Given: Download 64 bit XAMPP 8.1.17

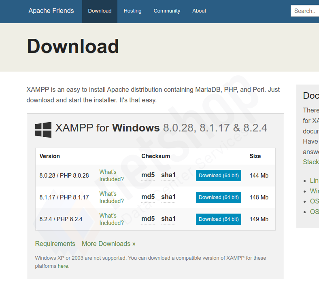Looking at the screenshot, I should point(219,197).
